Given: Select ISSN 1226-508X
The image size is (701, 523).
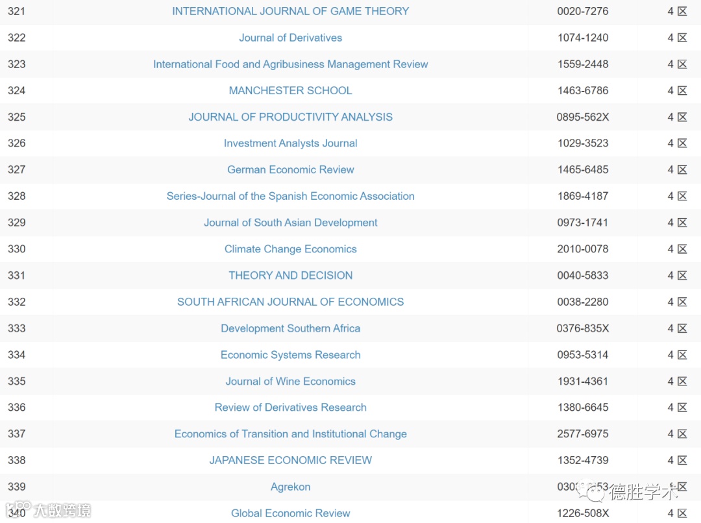Looking at the screenshot, I should pyautogui.click(x=582, y=513).
